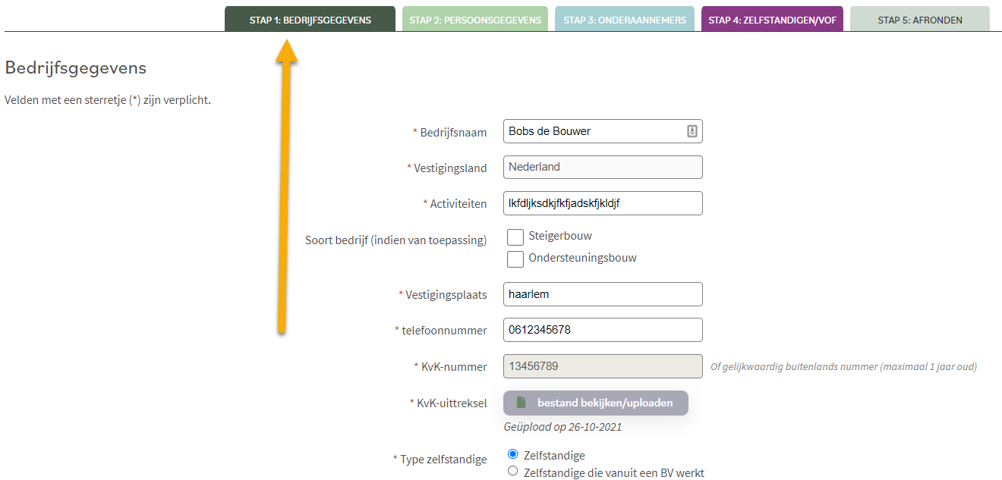Viewport: 1002px width, 480px height.
Task: Go to Stap 2: Persoonsgegevens tab
Action: coord(475,20)
